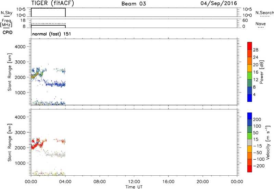Click the '12:00' time axis label
This screenshot has width=274, height=189.
(x=134, y=182)
